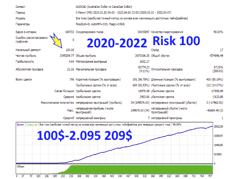Select the net profit value 2095209.77
The width and height of the screenshot is (239, 179).
pos(67,56)
